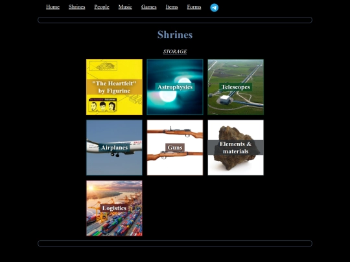Open the Elements & materials shrine
This screenshot has height=262, width=350.
coord(236,147)
